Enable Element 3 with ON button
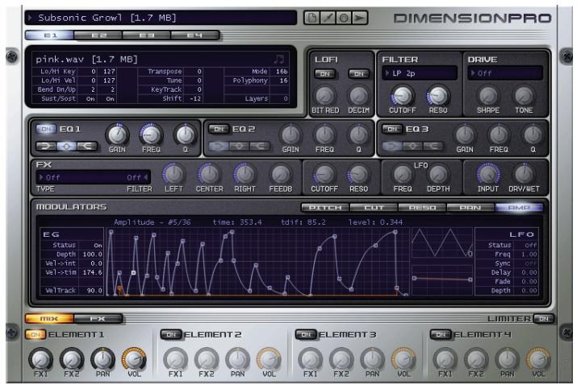This screenshot has width=577, height=385. click(306, 334)
